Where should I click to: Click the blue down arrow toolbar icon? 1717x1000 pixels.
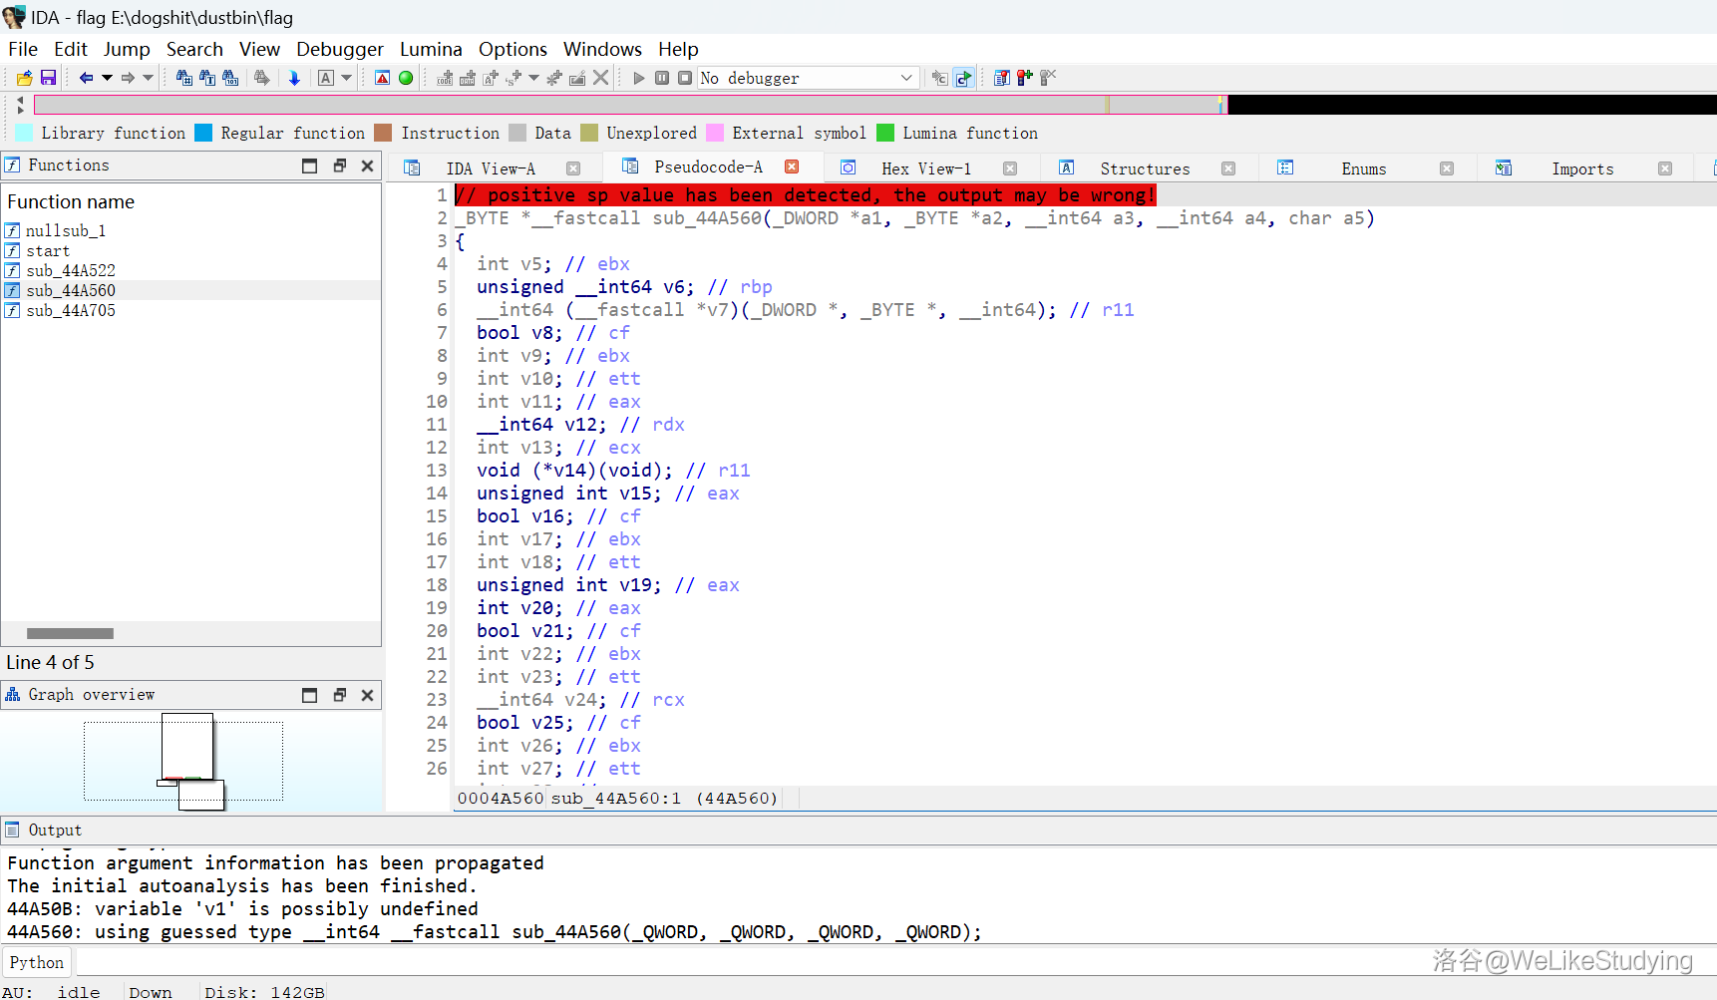click(x=294, y=78)
